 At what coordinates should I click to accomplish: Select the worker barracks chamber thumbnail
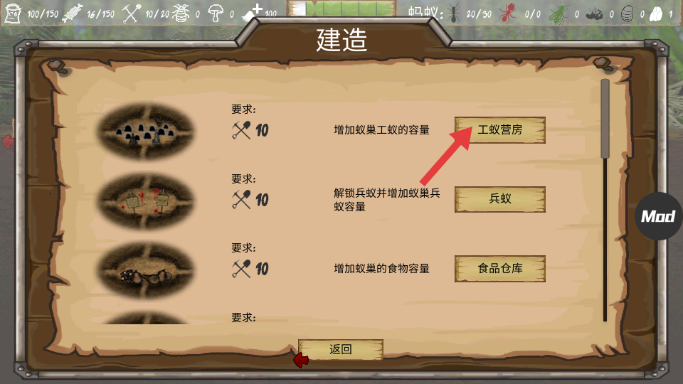point(145,131)
